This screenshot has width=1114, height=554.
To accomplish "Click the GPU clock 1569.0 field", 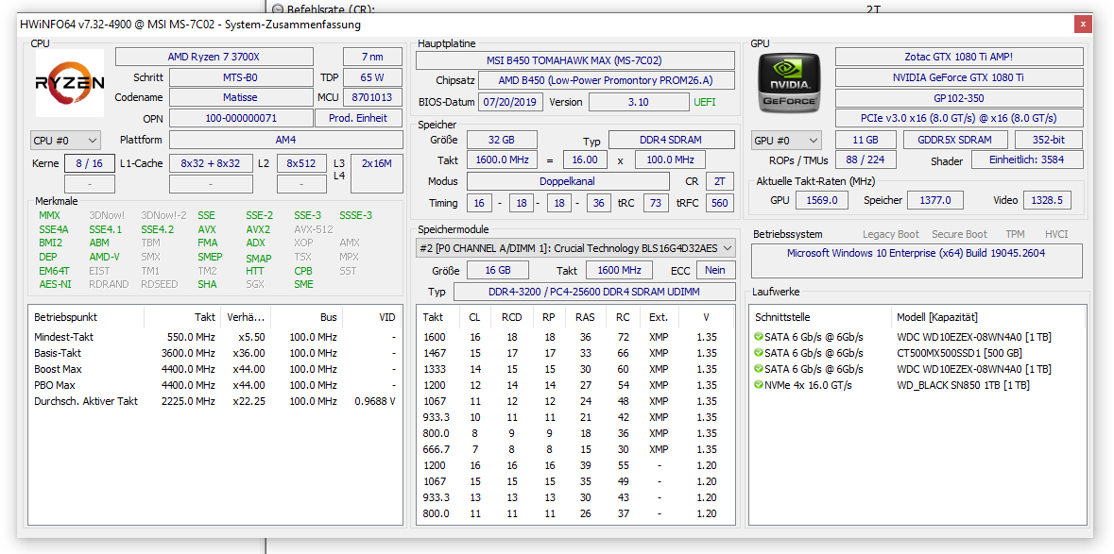I will 822,201.
